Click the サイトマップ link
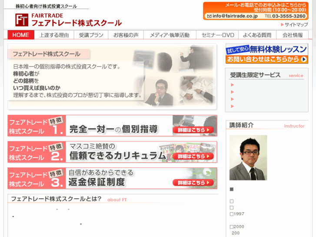316x237 pixels. [x=296, y=25]
